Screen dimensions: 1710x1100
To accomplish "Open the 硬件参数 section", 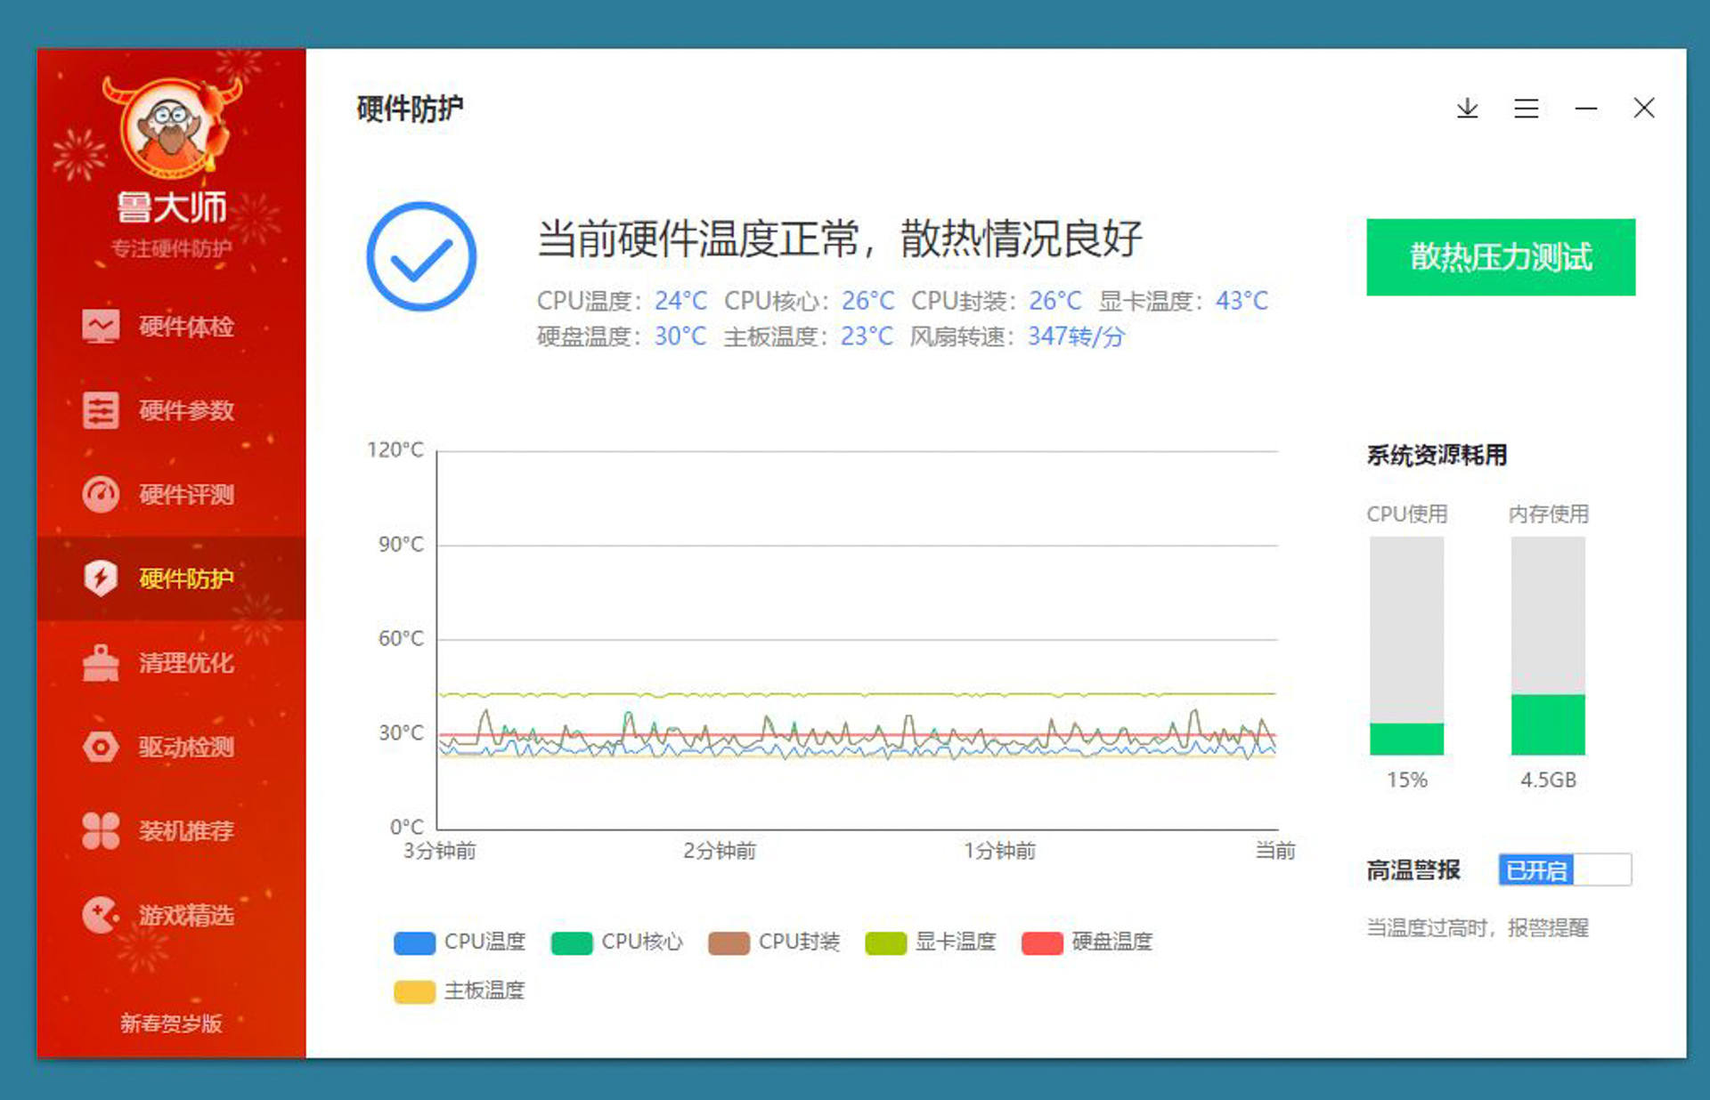I will 171,410.
